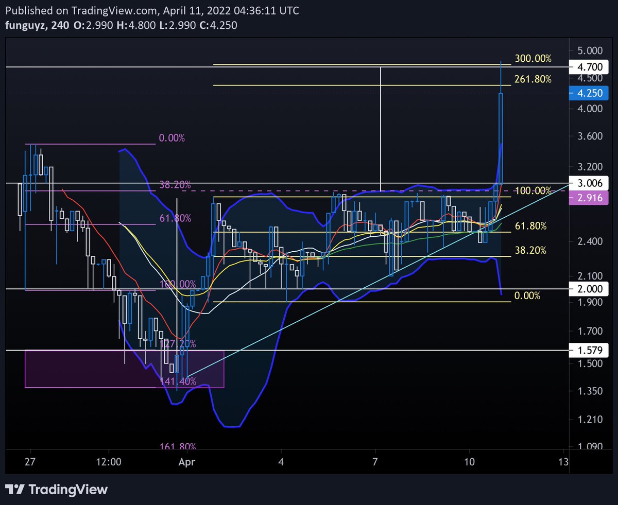Viewport: 618px width, 505px height.
Task: Click the purple 127.20% extension label
Action: coord(178,343)
